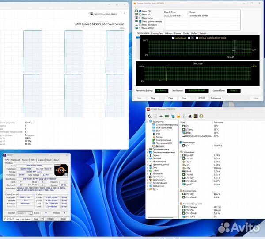Toggle Motherboard graph checkbox
The width and height of the screenshot is (265, 239).
click(173, 38)
